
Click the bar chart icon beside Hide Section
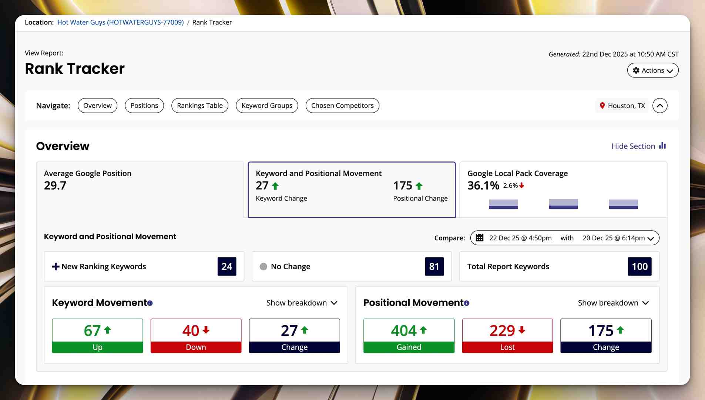tap(662, 146)
